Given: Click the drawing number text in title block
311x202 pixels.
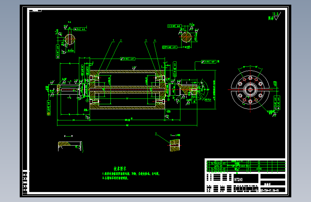Looking at the screenshot, I should (x=270, y=190).
